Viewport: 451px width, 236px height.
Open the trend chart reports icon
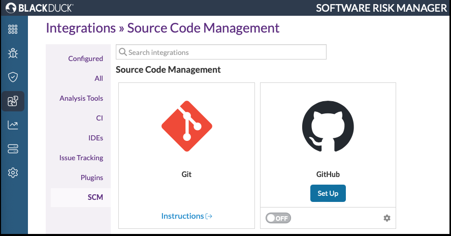point(13,125)
